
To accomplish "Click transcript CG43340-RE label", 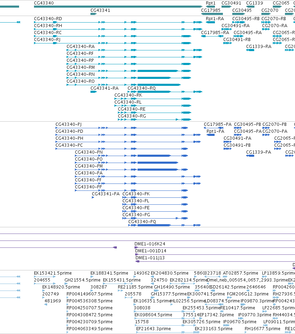I will 132,109.
